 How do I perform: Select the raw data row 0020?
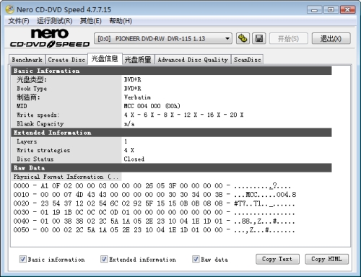coord(154,203)
